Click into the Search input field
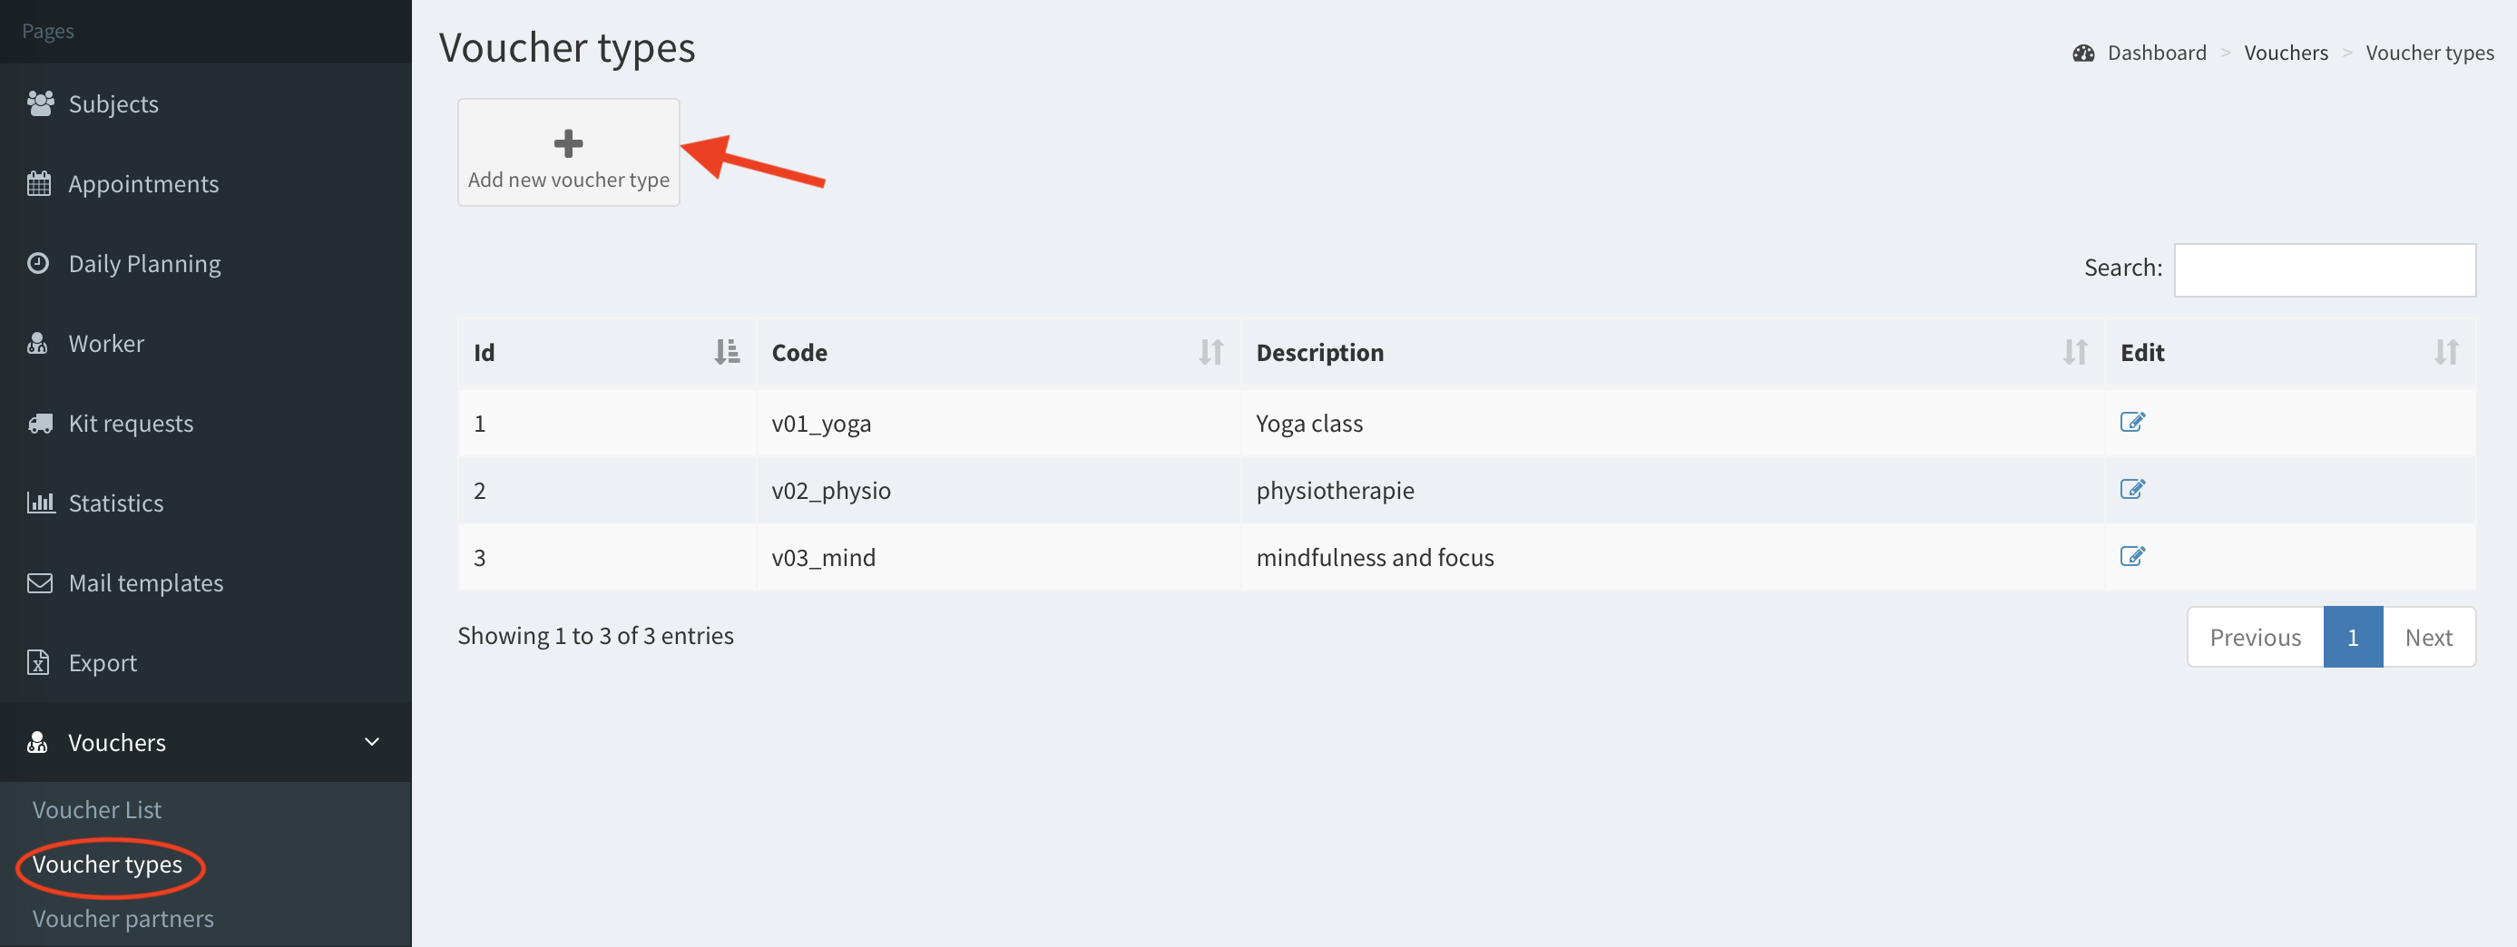 (2324, 269)
